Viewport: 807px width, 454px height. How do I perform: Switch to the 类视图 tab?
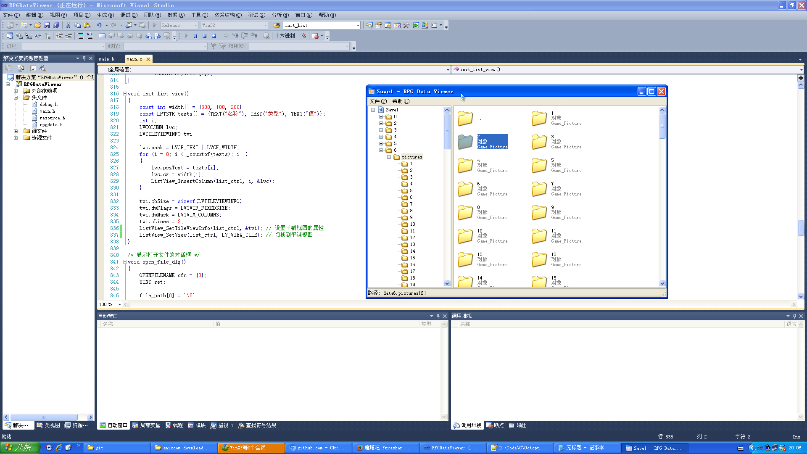[48, 425]
